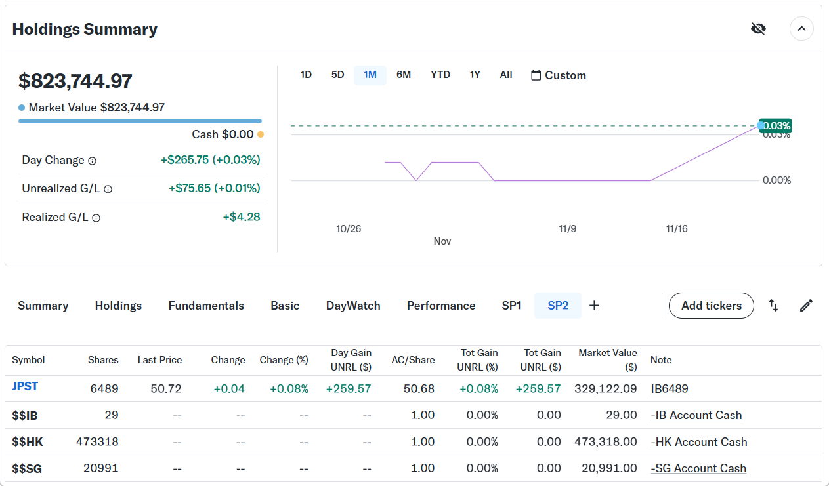Sort by Market Value column header
This screenshot has height=486, width=829.
tap(607, 360)
